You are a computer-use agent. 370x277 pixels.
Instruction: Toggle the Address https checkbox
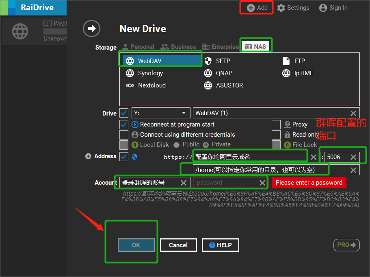point(124,157)
